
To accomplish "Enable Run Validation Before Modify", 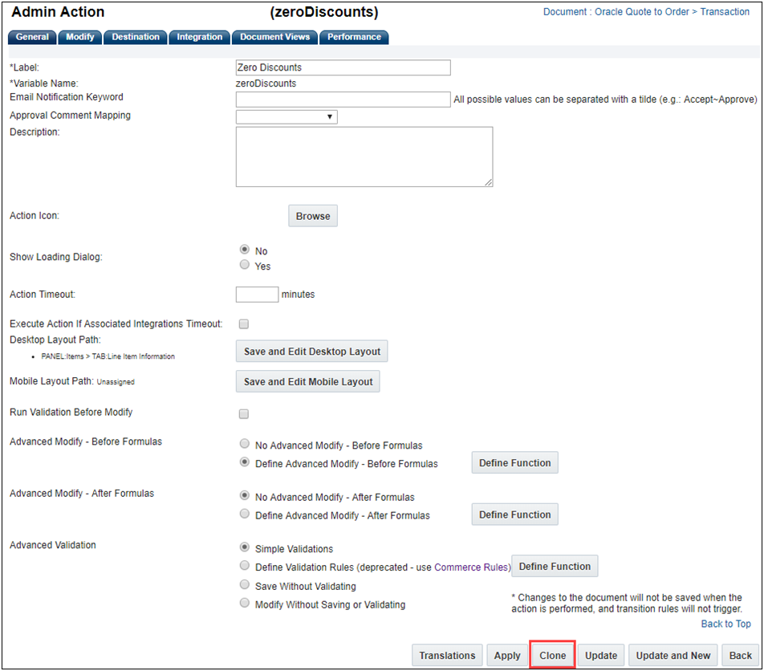I will click(244, 413).
